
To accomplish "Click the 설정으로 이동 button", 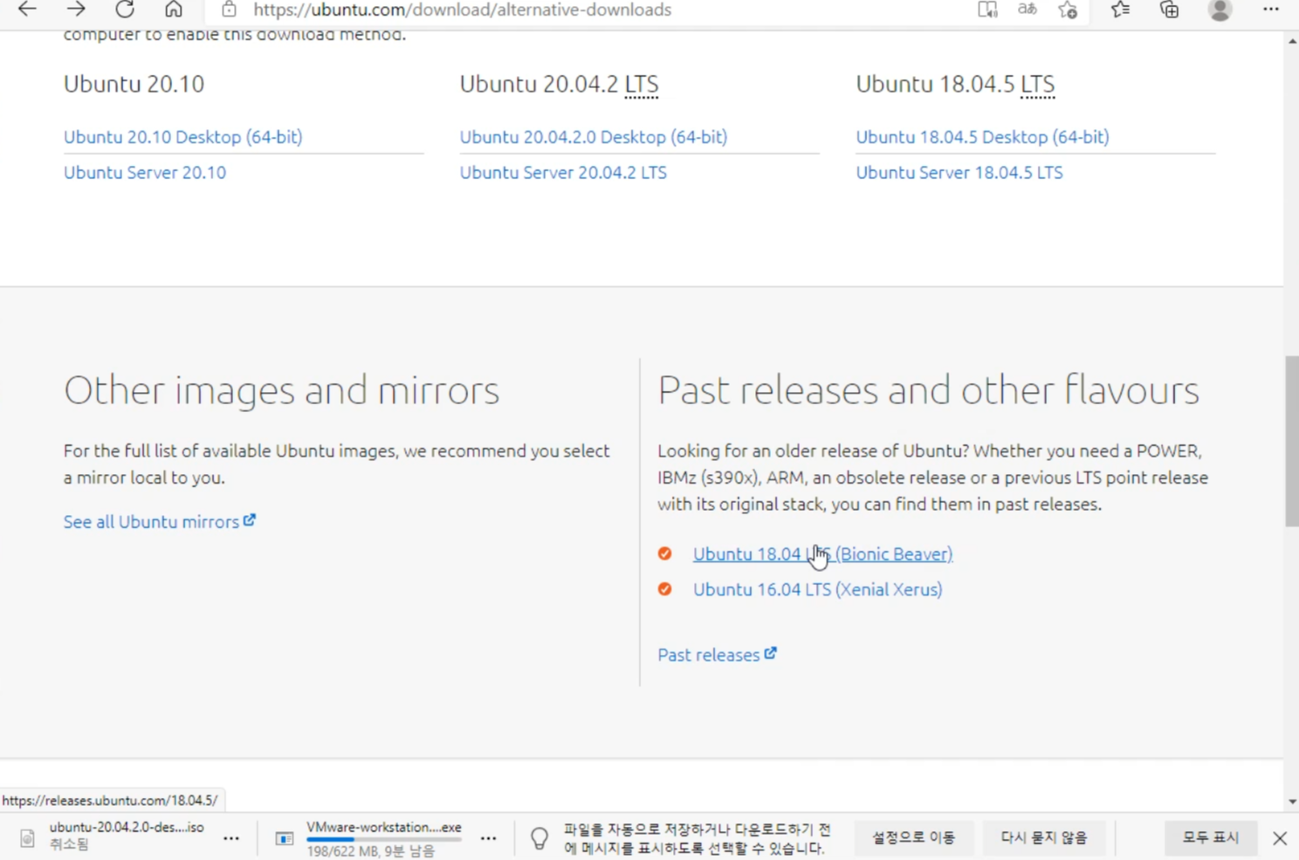I will point(914,837).
